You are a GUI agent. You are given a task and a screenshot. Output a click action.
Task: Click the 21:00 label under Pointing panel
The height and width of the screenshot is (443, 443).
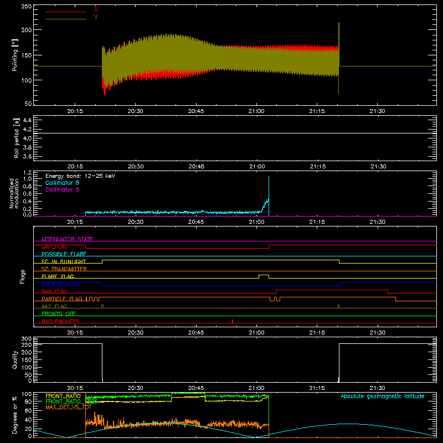tap(256, 111)
